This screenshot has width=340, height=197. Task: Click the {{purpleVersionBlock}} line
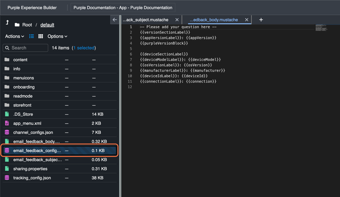164,43
